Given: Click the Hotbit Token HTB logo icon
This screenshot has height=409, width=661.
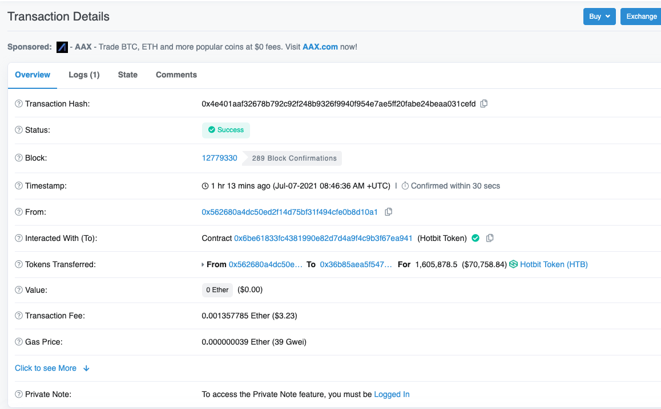Looking at the screenshot, I should tap(514, 264).
